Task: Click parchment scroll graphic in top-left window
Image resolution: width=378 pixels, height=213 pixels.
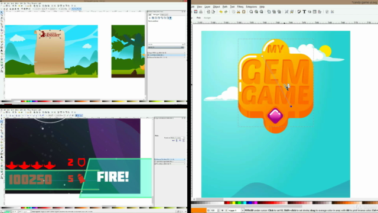Action: [50, 52]
